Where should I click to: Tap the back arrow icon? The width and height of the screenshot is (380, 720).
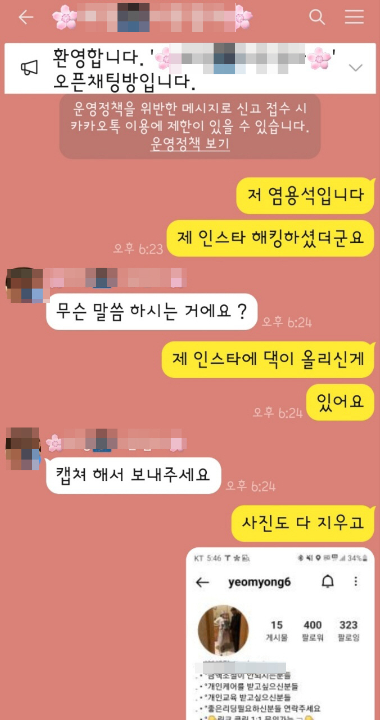coord(26,17)
